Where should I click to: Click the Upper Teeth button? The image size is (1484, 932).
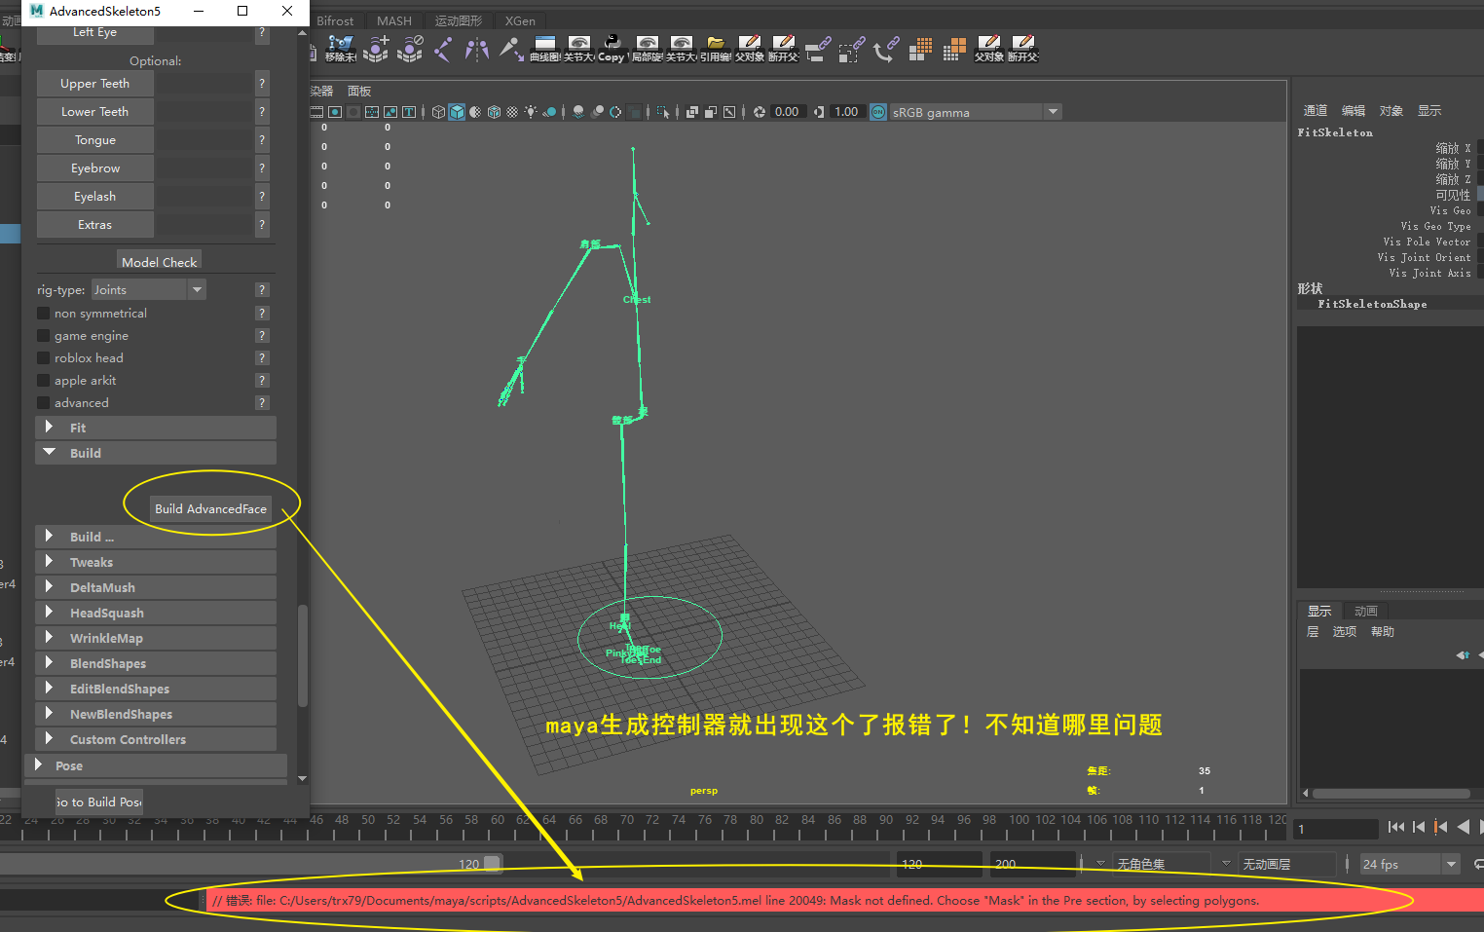[x=94, y=83]
